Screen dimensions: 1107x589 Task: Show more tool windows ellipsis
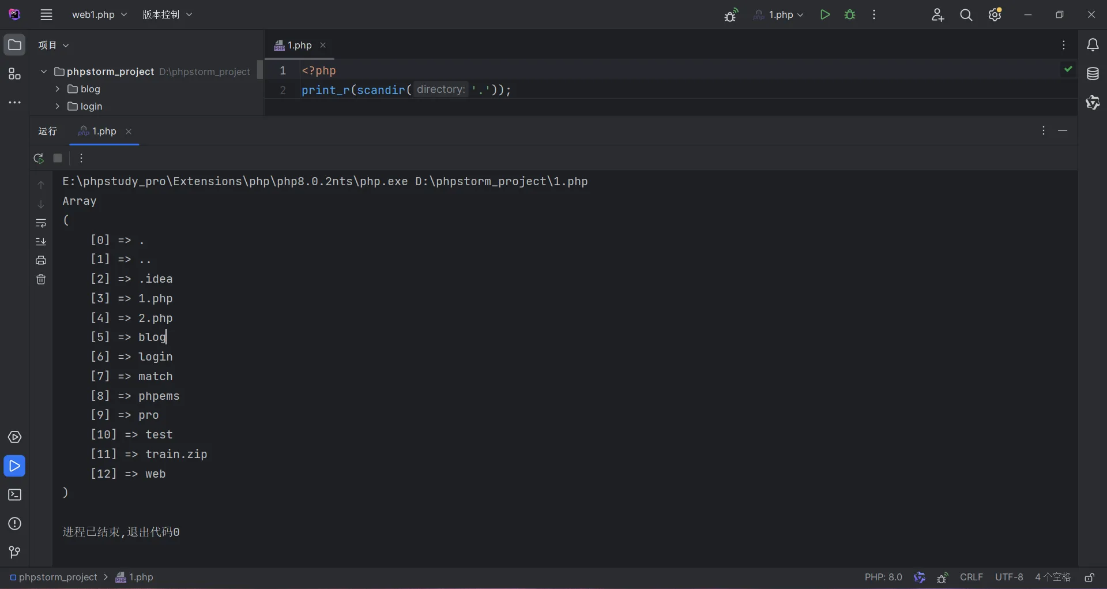click(14, 103)
